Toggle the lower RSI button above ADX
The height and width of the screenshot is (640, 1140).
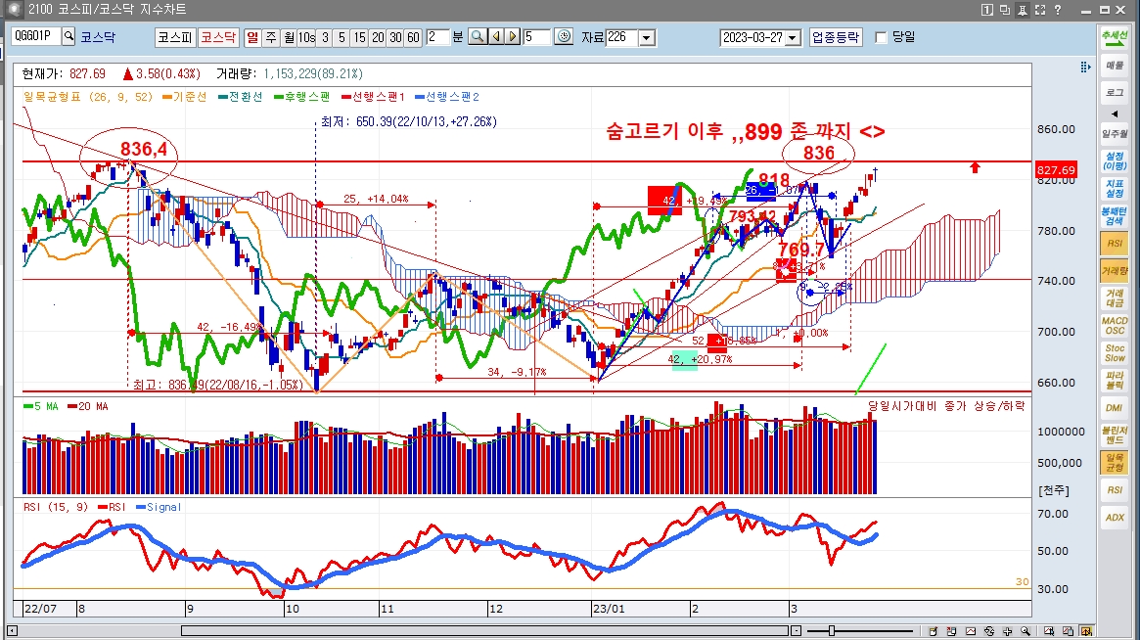click(x=1115, y=489)
